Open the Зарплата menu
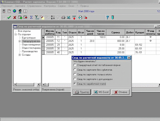This screenshot has height=121, width=160. (20, 6)
